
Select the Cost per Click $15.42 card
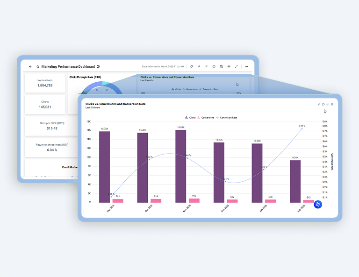(x=52, y=126)
